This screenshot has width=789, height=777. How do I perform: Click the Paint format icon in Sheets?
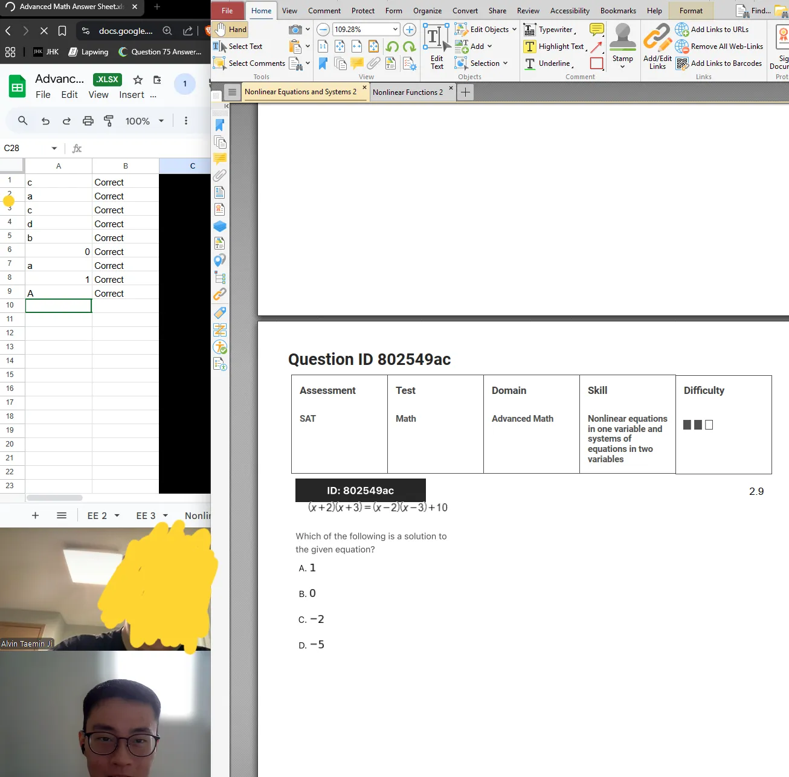coord(109,121)
